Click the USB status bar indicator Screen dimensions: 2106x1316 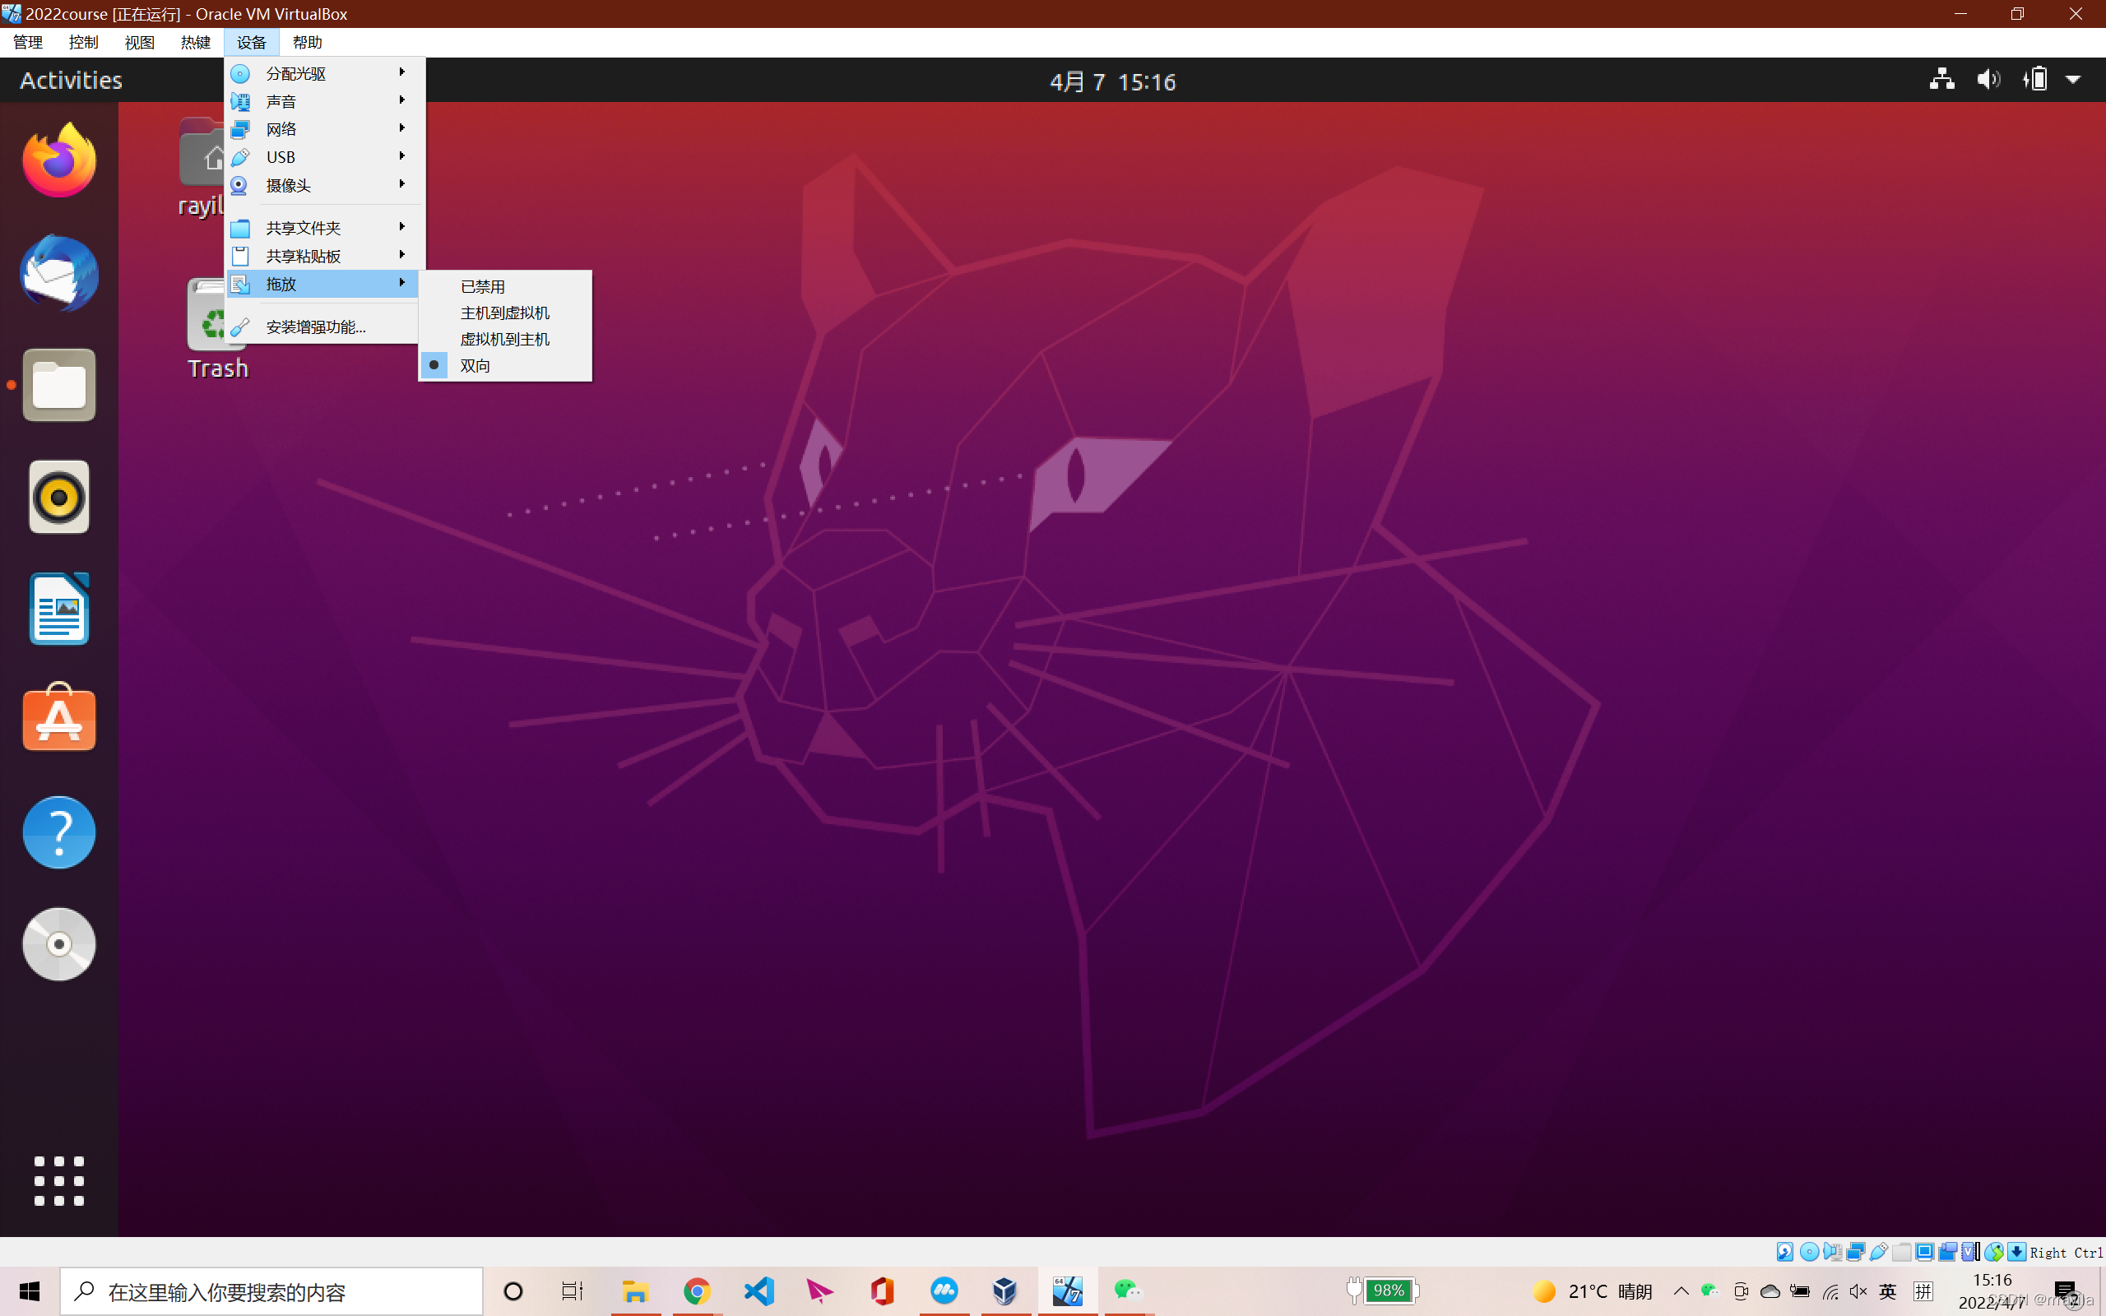tap(1879, 1253)
